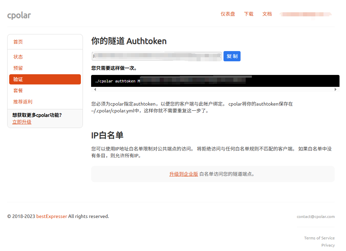Open the 仪表盘 dashboard link
Screen dimensions: 346x251
[x=228, y=14]
